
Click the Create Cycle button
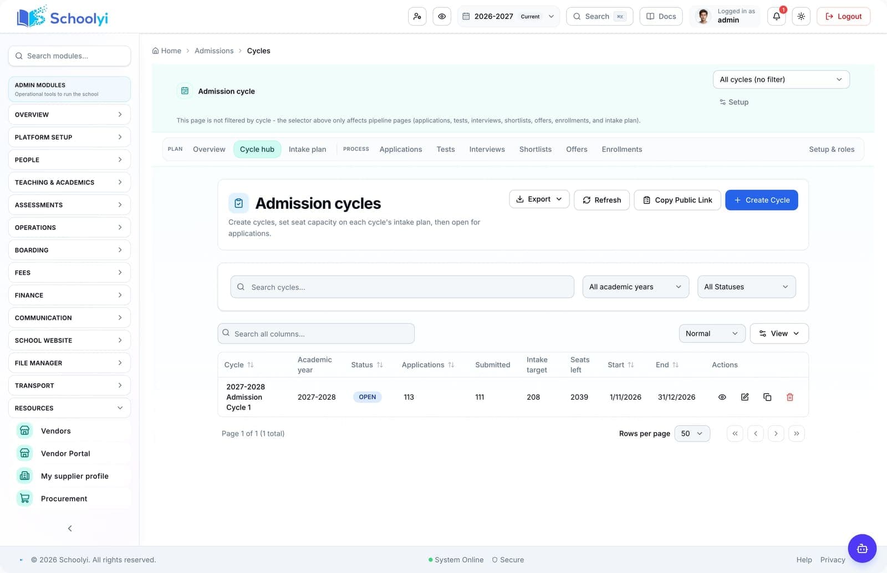(761, 200)
